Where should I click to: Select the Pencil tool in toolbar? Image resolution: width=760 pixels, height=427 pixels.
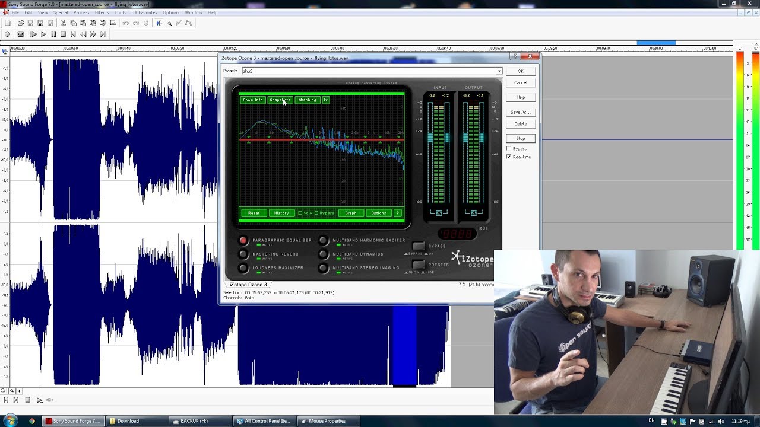point(178,23)
